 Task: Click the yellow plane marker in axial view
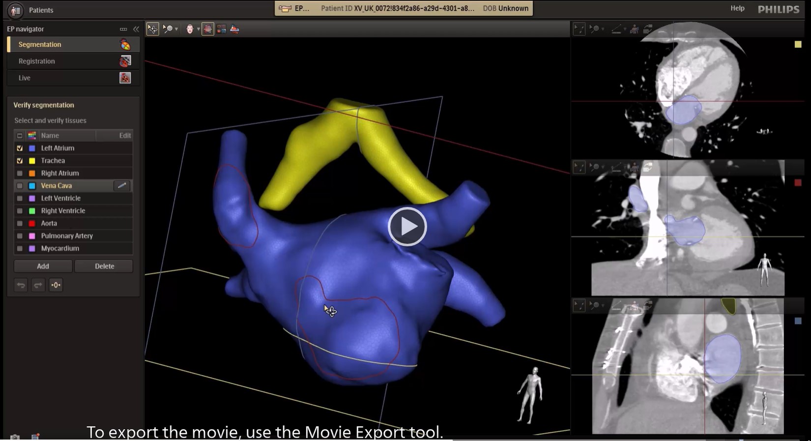coord(798,45)
